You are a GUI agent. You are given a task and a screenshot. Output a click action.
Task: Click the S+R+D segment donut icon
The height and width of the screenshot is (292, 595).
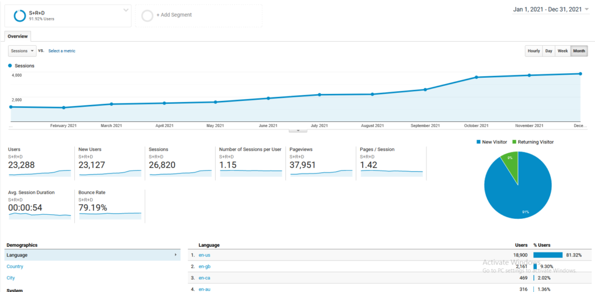(x=19, y=15)
